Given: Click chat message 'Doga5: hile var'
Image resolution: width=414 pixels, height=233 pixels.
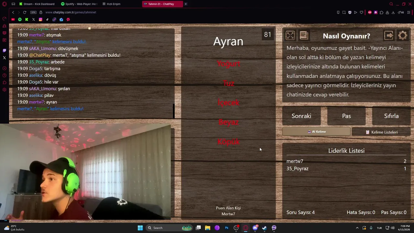Looking at the screenshot, I should [x=38, y=82].
